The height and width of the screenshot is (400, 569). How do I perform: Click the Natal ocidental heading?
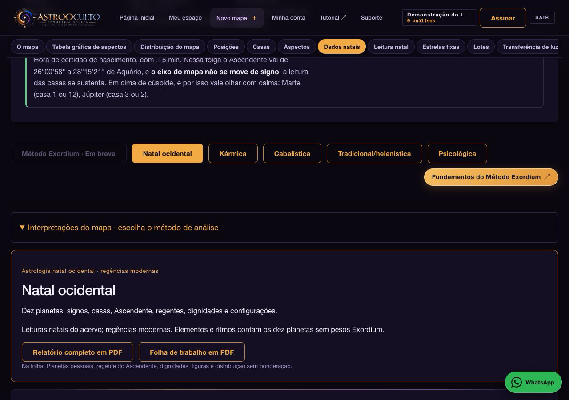pos(68,290)
